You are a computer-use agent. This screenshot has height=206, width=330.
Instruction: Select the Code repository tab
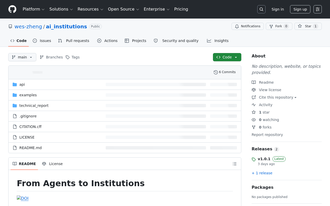point(19,41)
